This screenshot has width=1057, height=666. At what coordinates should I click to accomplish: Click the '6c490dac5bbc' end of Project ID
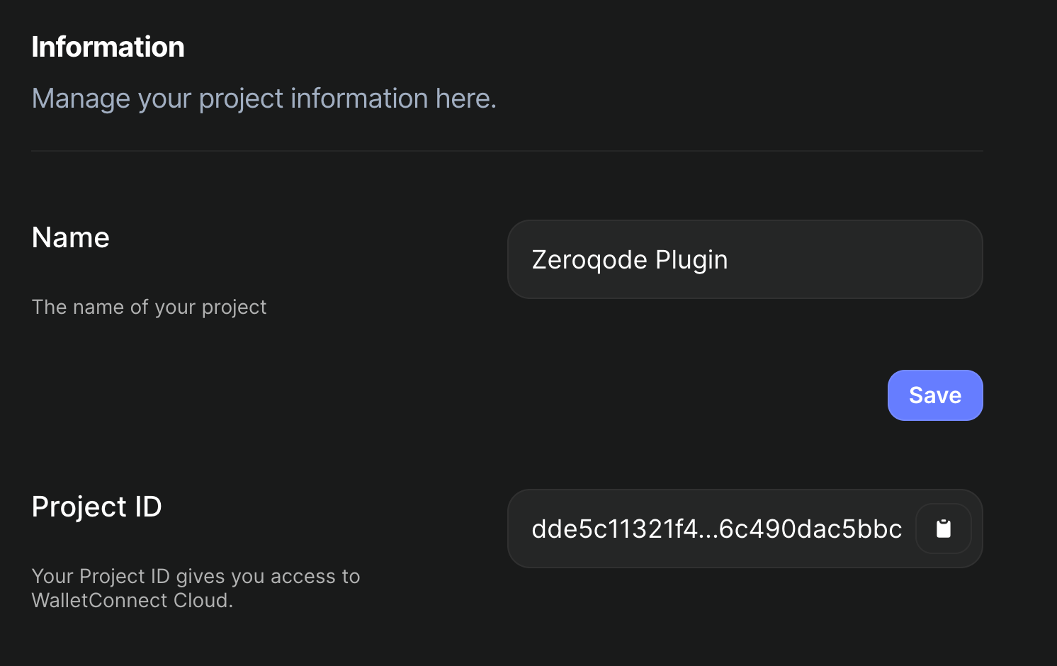tap(810, 529)
